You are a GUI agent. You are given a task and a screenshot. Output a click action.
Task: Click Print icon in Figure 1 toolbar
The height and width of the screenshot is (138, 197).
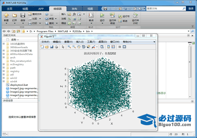click(x=56, y=47)
